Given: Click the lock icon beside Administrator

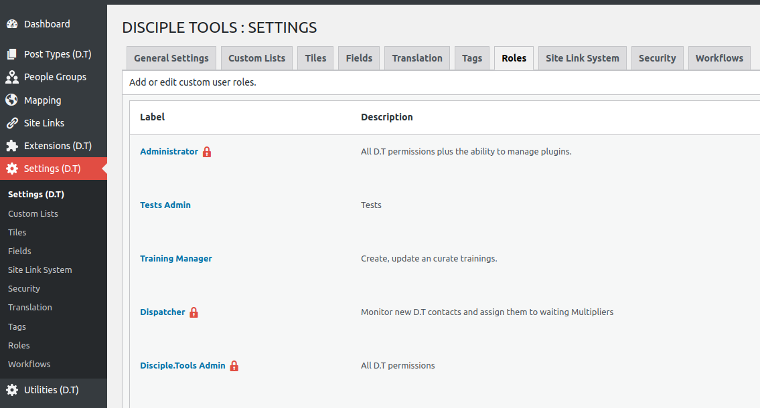Looking at the screenshot, I should pos(207,152).
